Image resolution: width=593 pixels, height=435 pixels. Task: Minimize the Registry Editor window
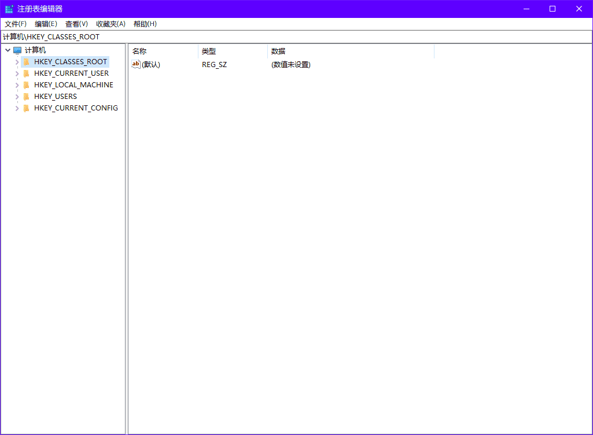[x=526, y=9]
